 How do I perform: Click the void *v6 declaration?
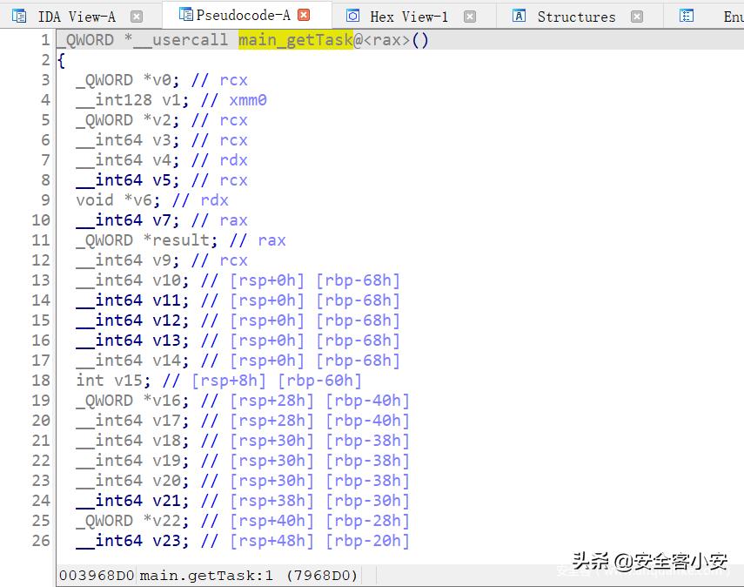pyautogui.click(x=118, y=200)
